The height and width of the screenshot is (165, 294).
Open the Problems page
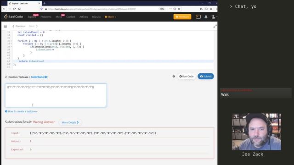click(x=46, y=17)
